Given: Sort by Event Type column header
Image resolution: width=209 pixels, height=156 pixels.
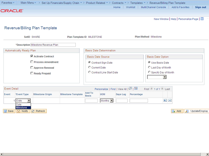Looking at the screenshot, I should click(x=22, y=94).
